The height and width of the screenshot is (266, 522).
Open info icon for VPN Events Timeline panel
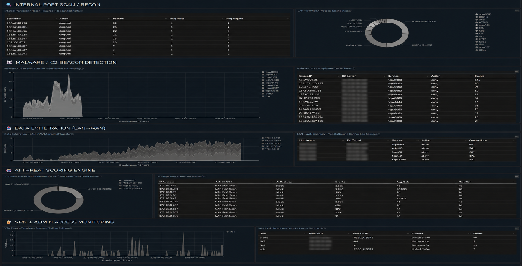pos(70,228)
